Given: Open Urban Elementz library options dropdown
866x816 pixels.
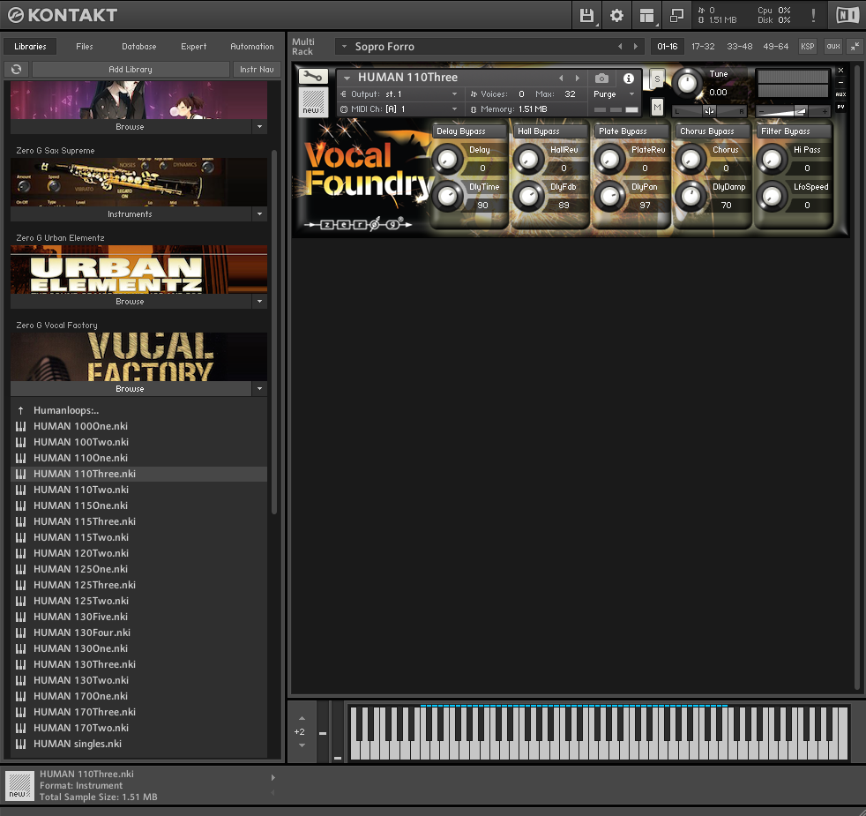Looking at the screenshot, I should (259, 301).
